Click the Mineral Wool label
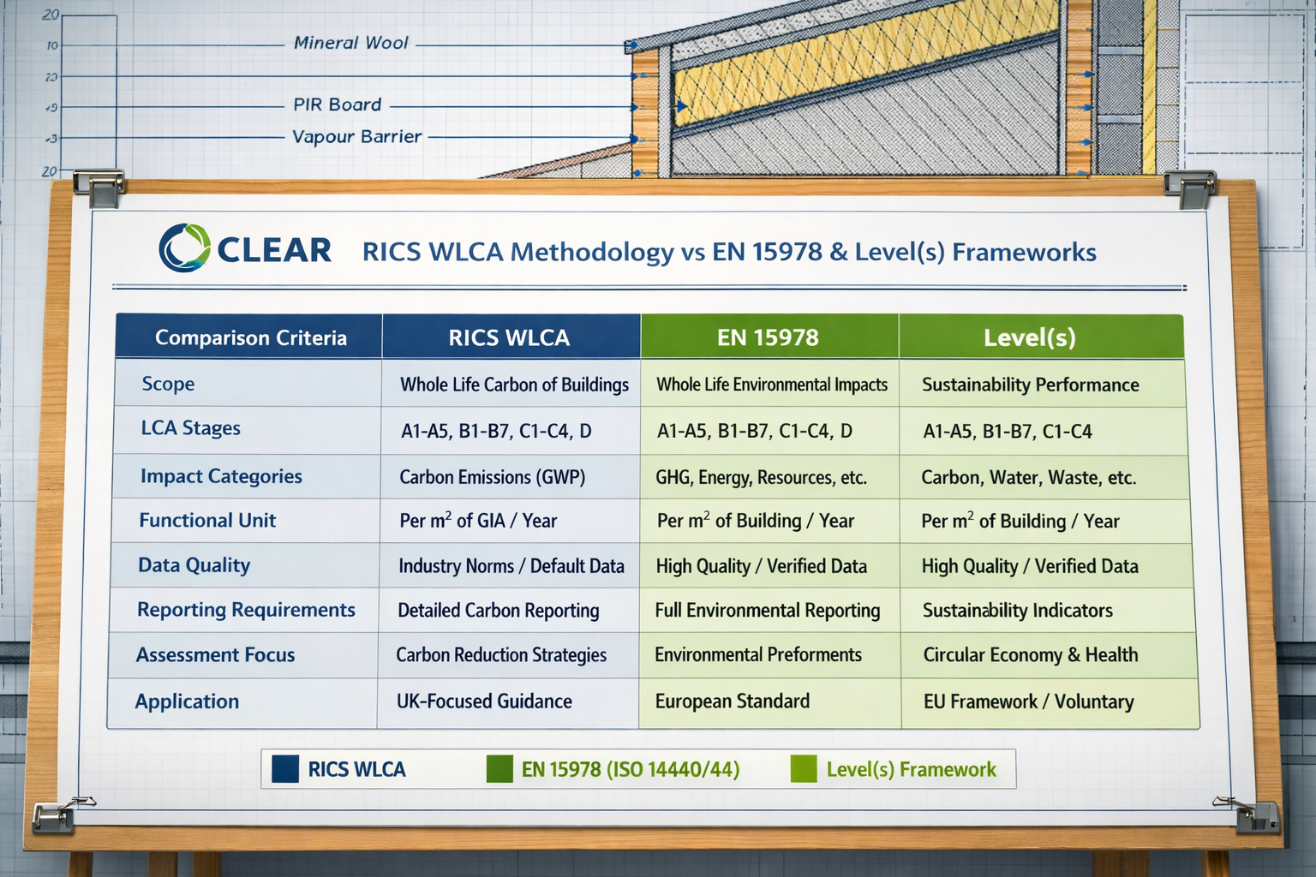The image size is (1316, 877). [350, 42]
